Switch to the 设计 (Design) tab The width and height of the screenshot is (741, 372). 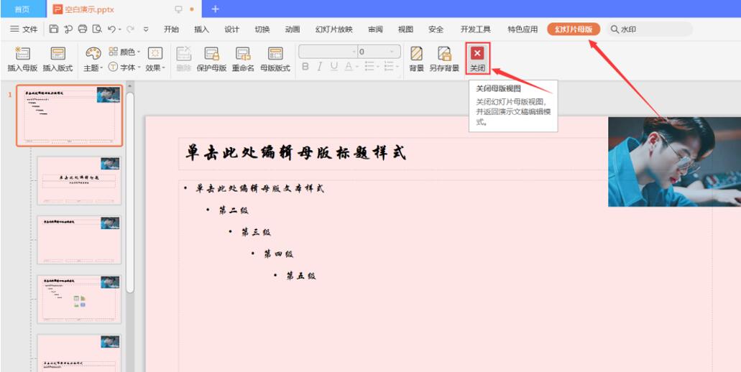tap(231, 29)
